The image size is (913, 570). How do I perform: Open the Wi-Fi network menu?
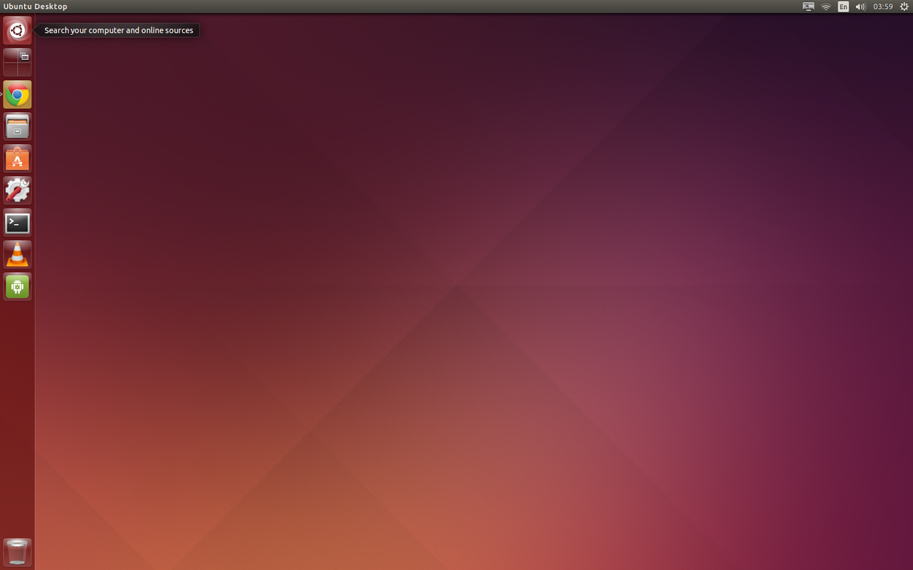[826, 7]
